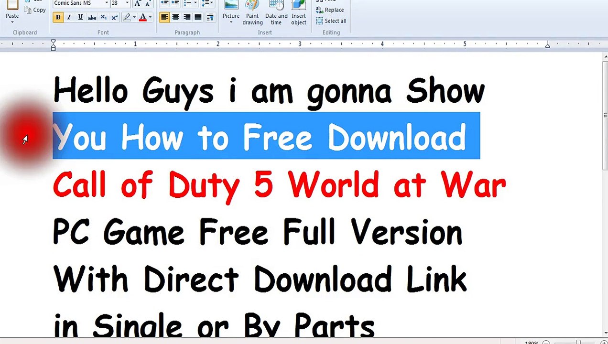Open the font size 28 dropdown

pos(127,3)
